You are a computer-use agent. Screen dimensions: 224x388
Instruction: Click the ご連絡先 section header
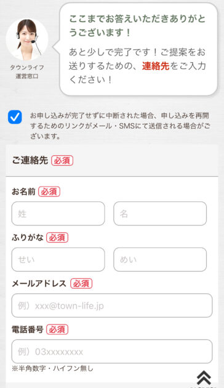point(30,160)
